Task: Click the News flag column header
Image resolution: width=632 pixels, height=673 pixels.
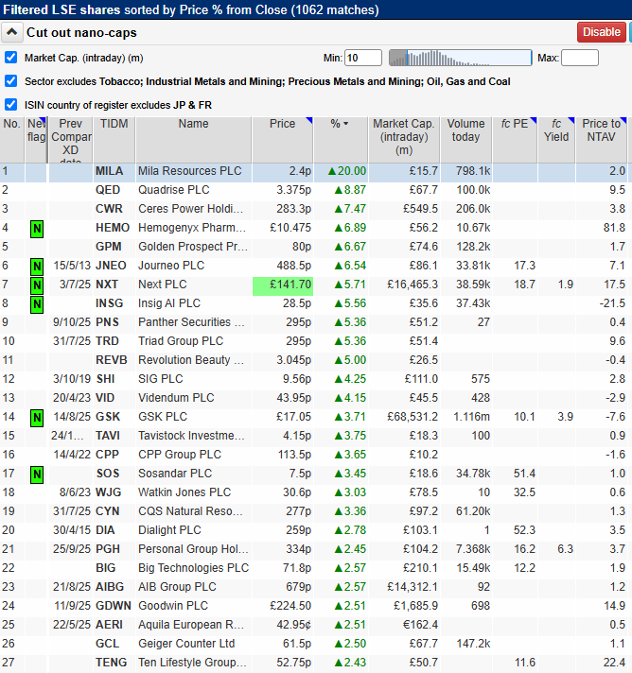Action: click(x=36, y=140)
